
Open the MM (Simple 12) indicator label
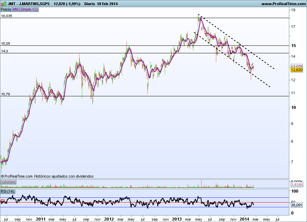coord(25,10)
